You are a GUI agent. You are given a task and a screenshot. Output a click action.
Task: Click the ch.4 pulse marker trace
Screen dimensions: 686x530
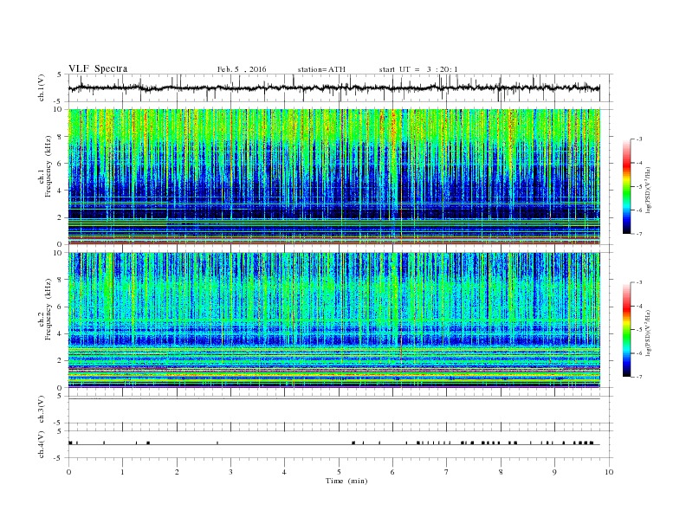[334, 443]
